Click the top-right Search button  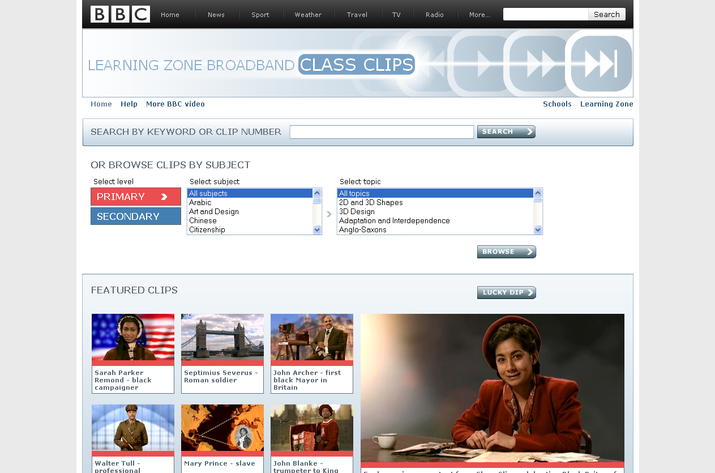[607, 14]
